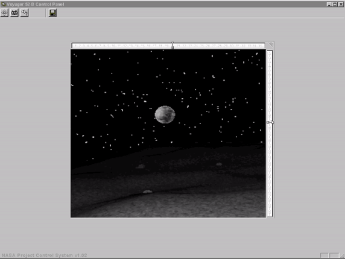Close the Voyager Control Panel window
The height and width of the screenshot is (259, 345).
(x=341, y=4)
